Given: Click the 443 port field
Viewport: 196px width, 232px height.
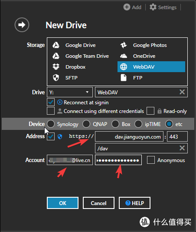Looking at the screenshot, I should point(177,136).
